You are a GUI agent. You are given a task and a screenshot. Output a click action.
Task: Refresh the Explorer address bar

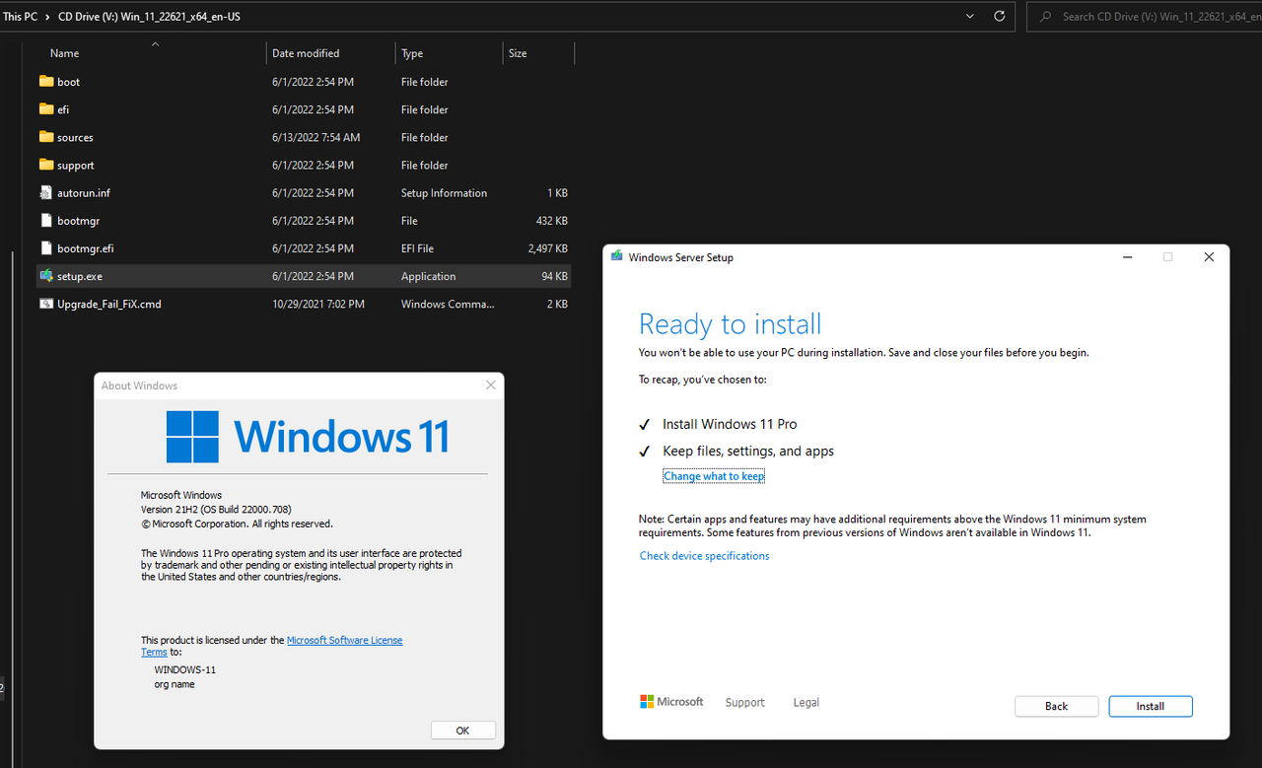pyautogui.click(x=999, y=16)
